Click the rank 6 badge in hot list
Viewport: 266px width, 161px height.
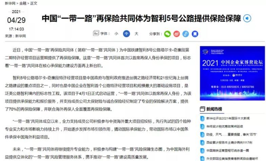coord(202,159)
